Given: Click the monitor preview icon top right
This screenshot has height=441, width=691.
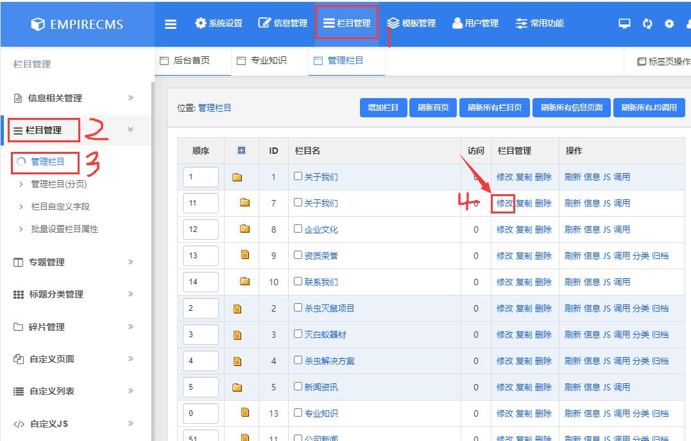Looking at the screenshot, I should point(624,22).
